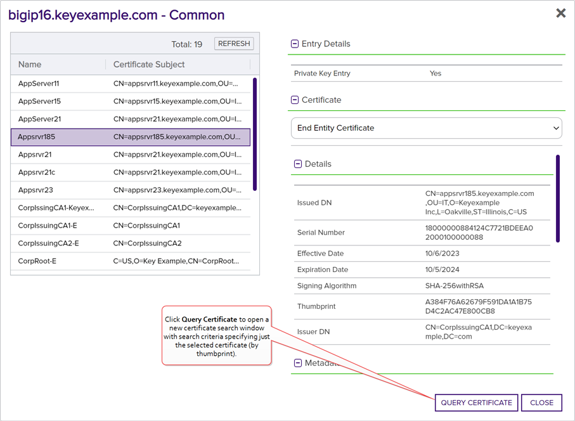The width and height of the screenshot is (575, 421).
Task: Click the Expiration Date value 10/5/2024
Action: coord(443,269)
